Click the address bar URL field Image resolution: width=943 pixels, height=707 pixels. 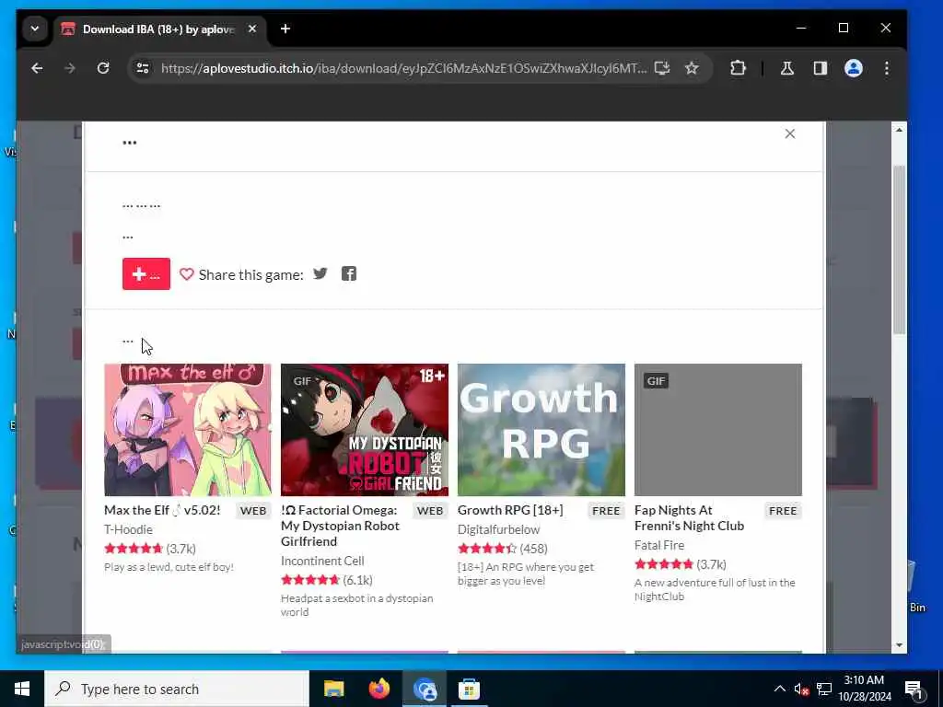[x=403, y=68]
